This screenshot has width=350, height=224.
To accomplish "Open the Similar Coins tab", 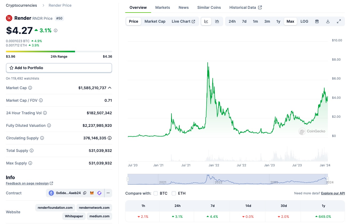I will 209,7.
